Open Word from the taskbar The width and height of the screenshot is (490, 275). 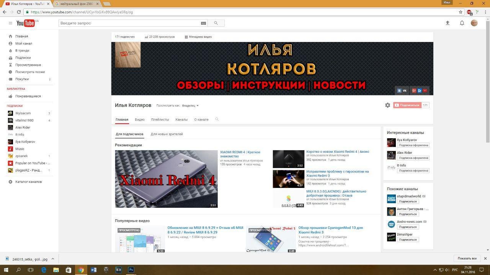point(94,270)
